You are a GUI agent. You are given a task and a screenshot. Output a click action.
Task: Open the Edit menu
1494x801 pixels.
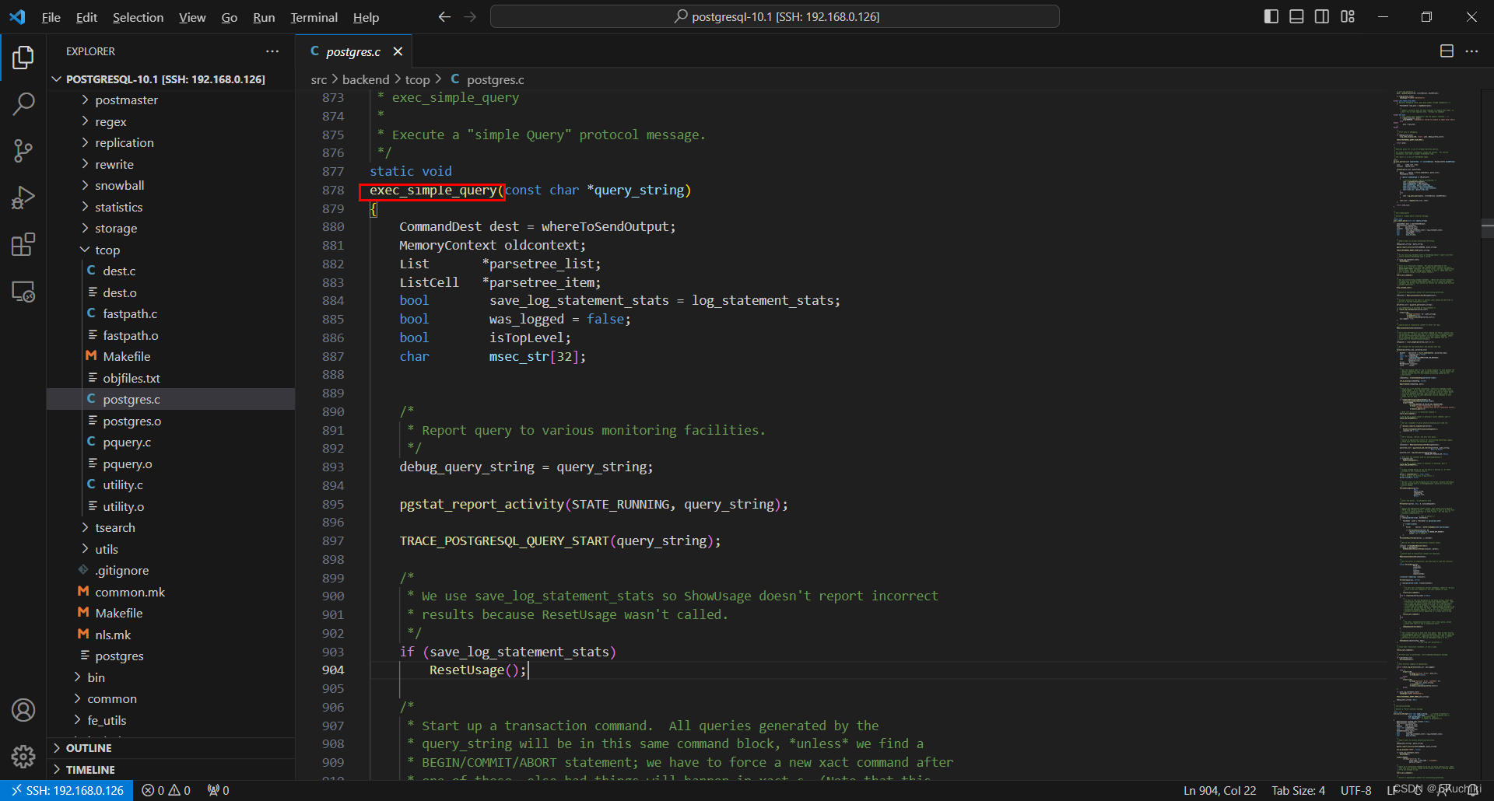(86, 17)
